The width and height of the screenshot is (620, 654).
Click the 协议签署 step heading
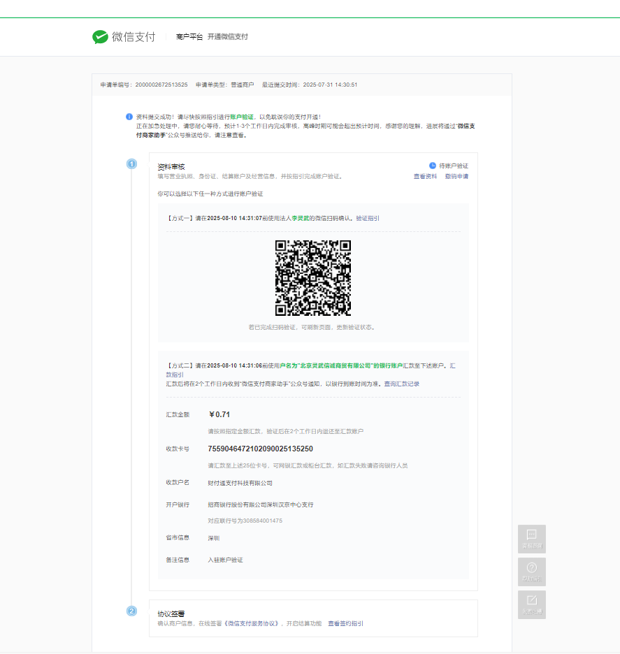(171, 614)
